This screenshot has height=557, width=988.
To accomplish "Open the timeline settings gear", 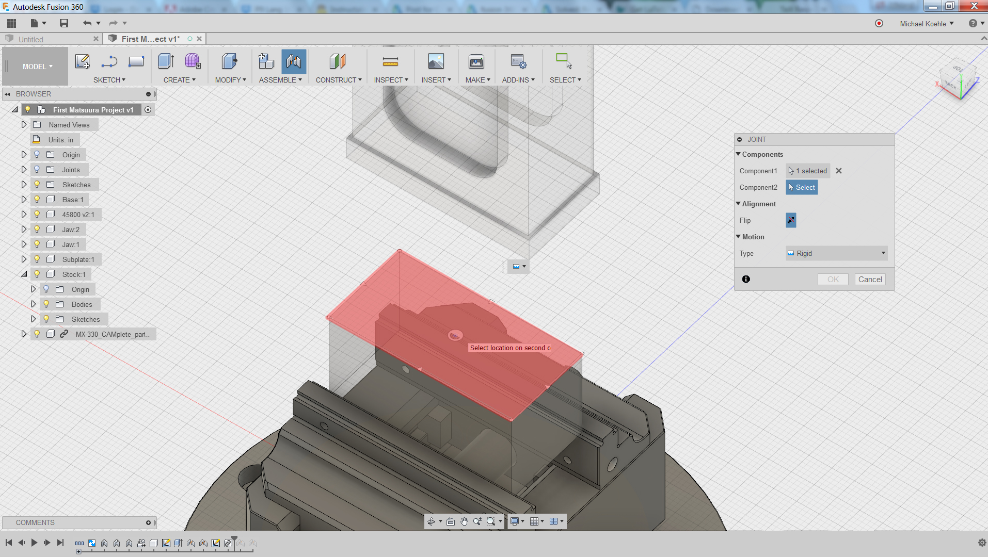I will pyautogui.click(x=982, y=543).
